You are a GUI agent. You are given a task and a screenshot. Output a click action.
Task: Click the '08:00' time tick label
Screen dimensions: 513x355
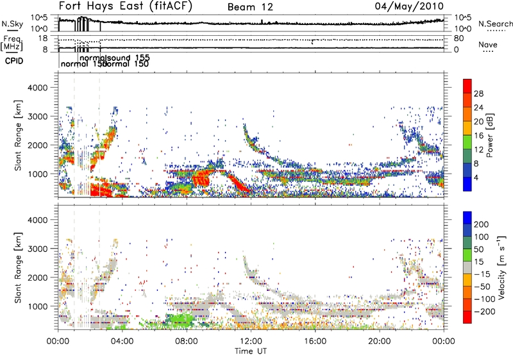coord(187,342)
